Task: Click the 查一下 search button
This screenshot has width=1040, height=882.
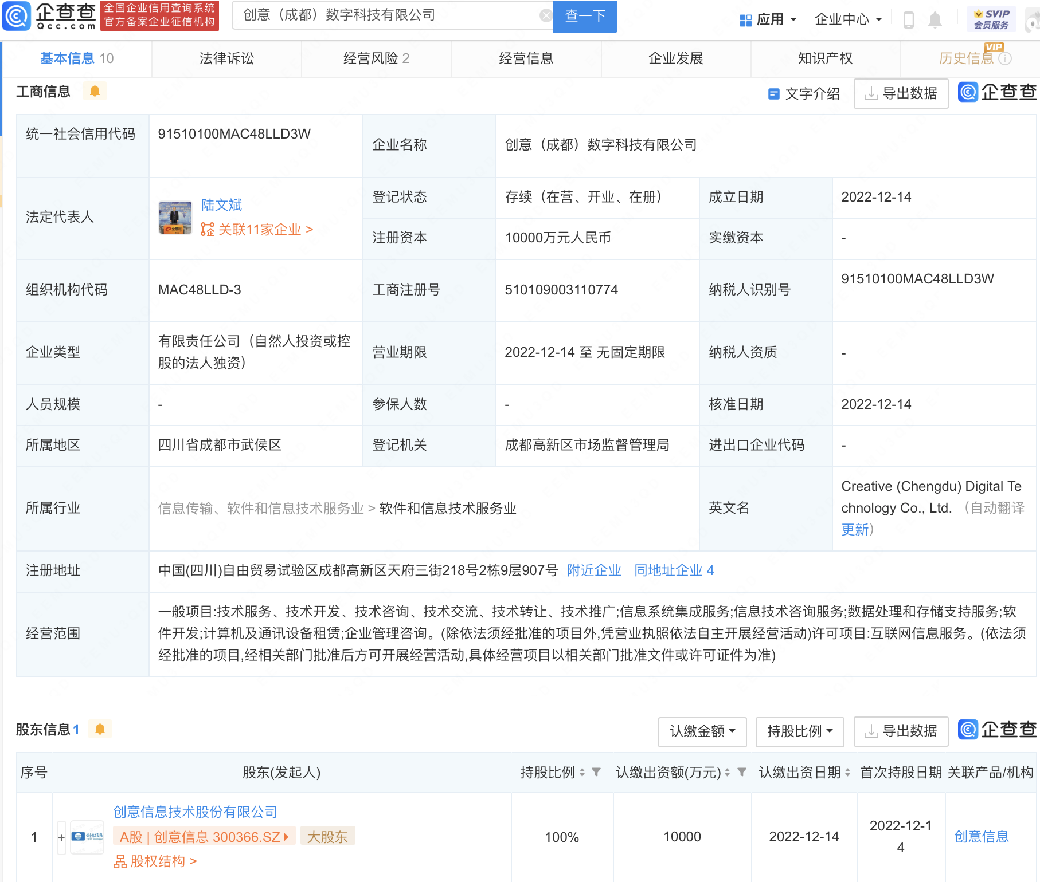Action: point(584,16)
